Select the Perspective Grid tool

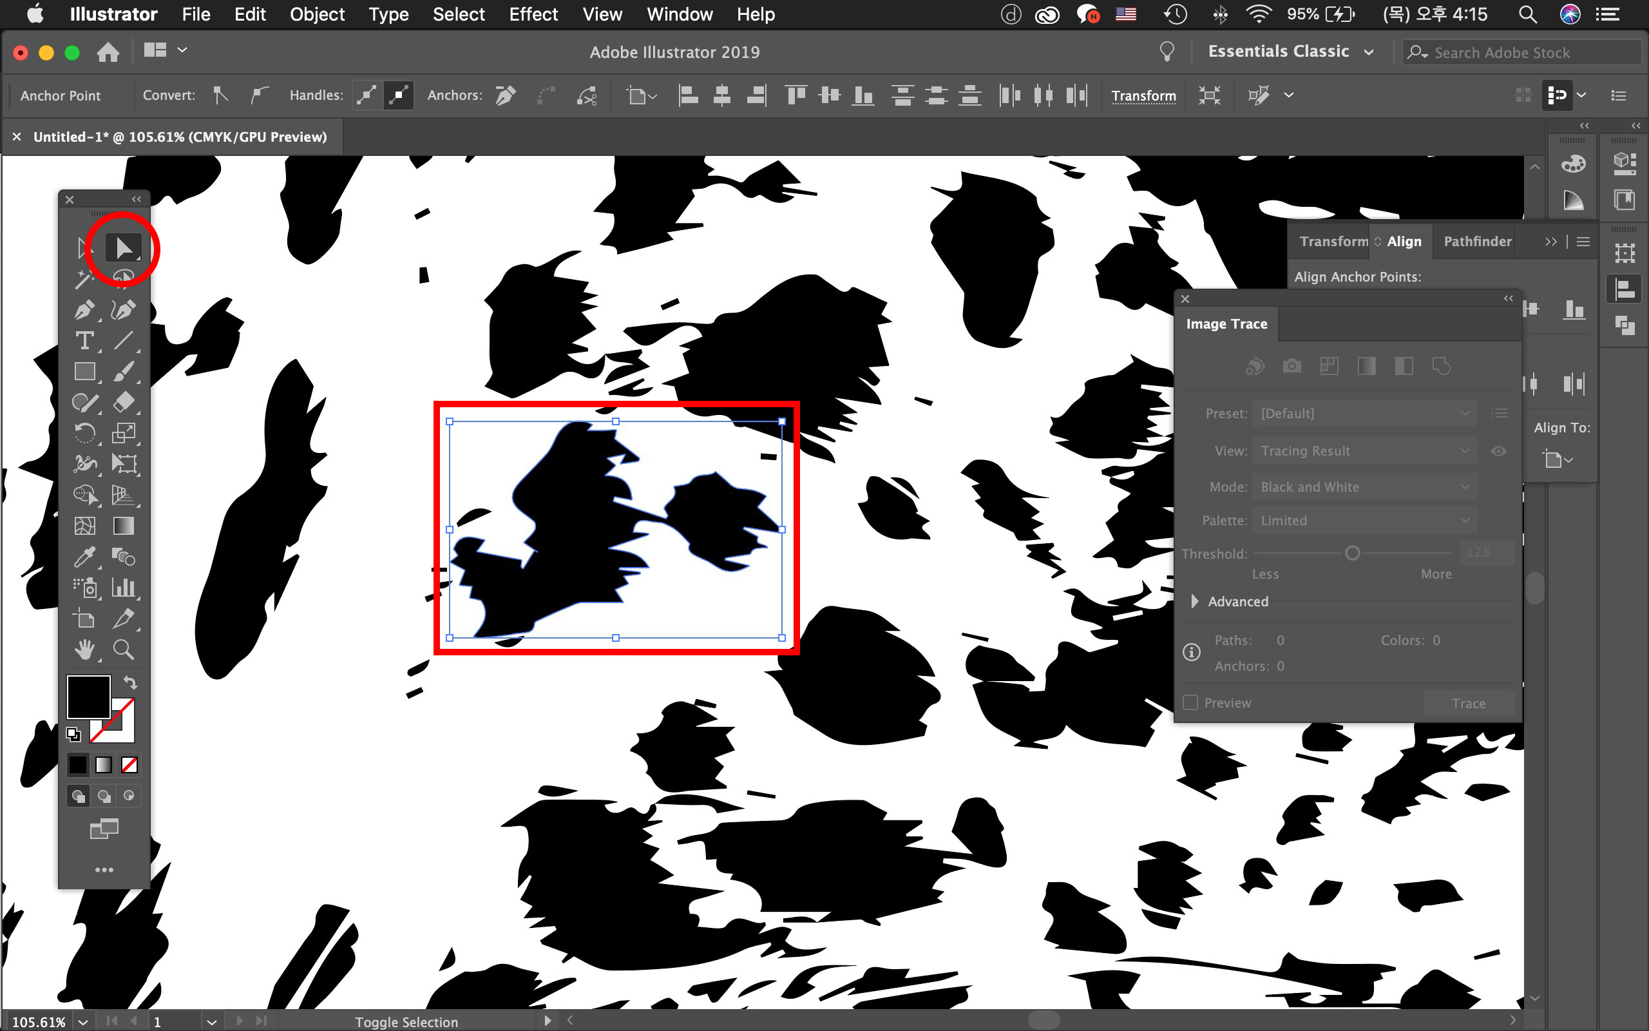pyautogui.click(x=124, y=495)
